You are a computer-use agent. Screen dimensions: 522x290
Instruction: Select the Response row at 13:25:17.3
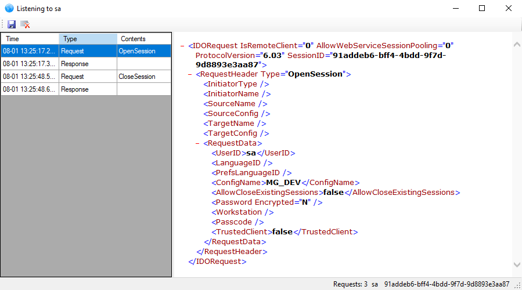coord(86,64)
